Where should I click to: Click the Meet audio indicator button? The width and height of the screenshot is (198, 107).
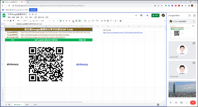[x=147, y=16]
